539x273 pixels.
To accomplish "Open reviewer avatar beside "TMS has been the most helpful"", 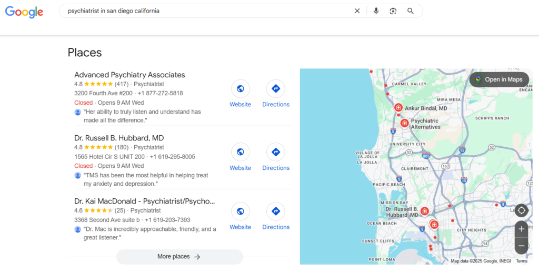I will [x=78, y=176].
